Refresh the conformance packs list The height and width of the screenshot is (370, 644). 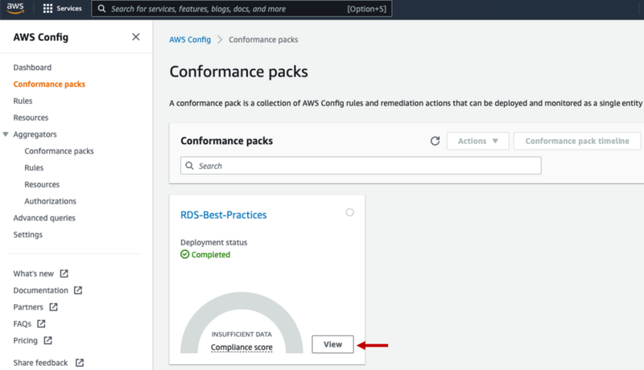pyautogui.click(x=435, y=141)
